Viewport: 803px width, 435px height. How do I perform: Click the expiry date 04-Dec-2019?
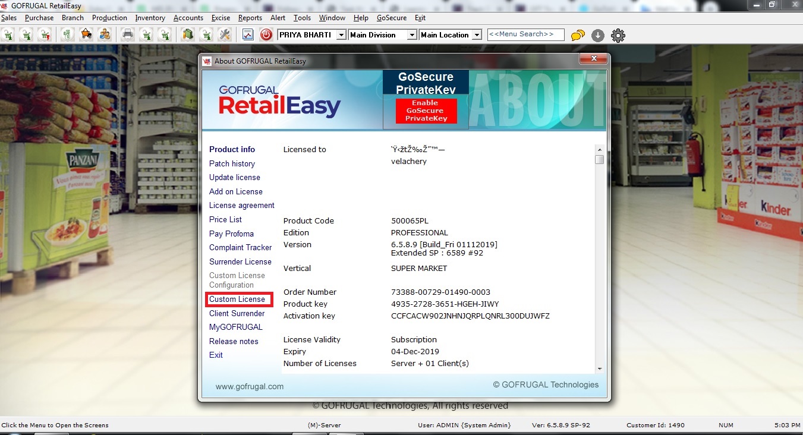(415, 351)
